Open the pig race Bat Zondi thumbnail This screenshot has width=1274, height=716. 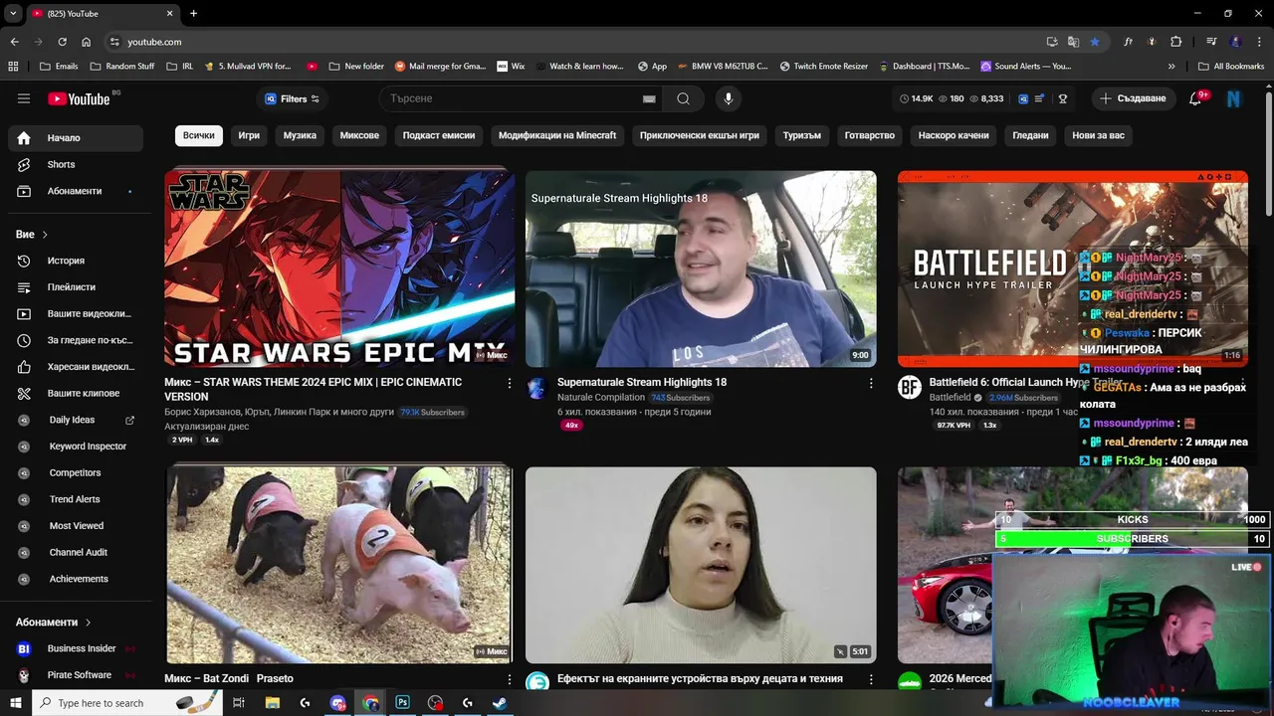point(339,565)
